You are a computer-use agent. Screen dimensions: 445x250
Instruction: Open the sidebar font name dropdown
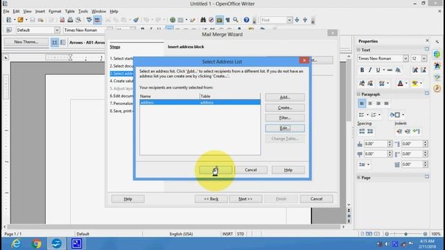click(405, 58)
